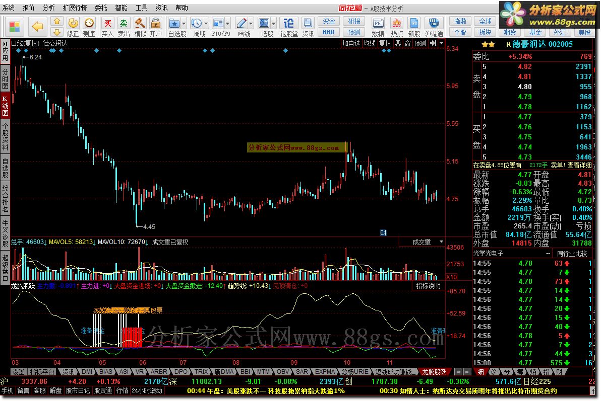The height and width of the screenshot is (401, 601).
Task: Open 个股资料 in left sidebar
Action: tap(5, 136)
